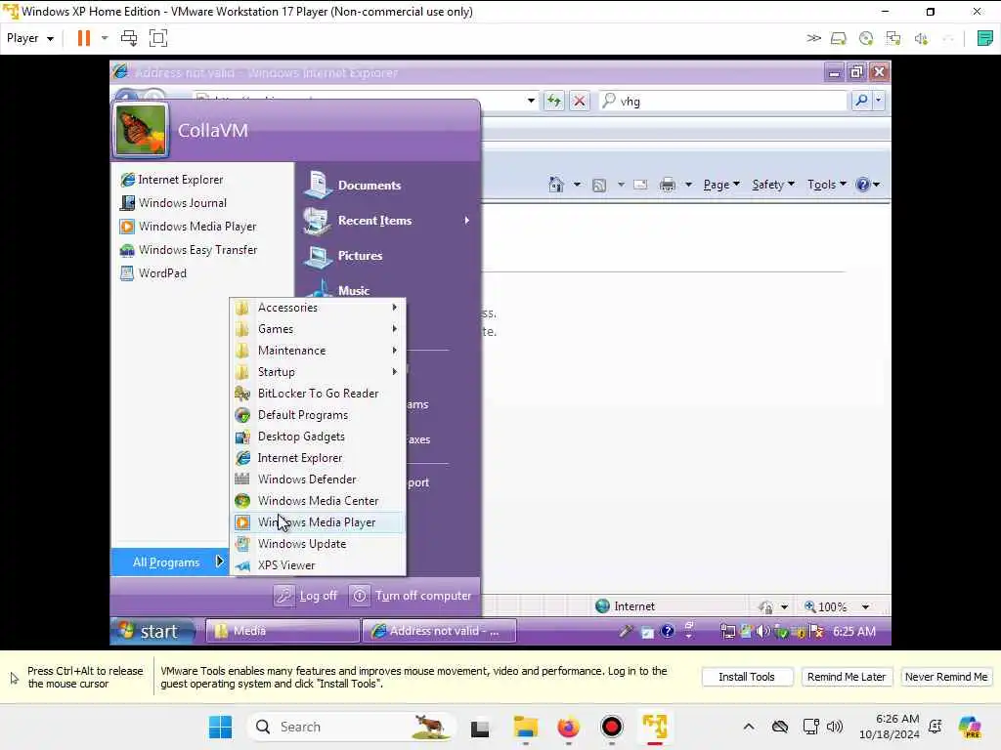Launch Windows Defender from All Programs
Screen dimensions: 1001x750
(318, 479)
